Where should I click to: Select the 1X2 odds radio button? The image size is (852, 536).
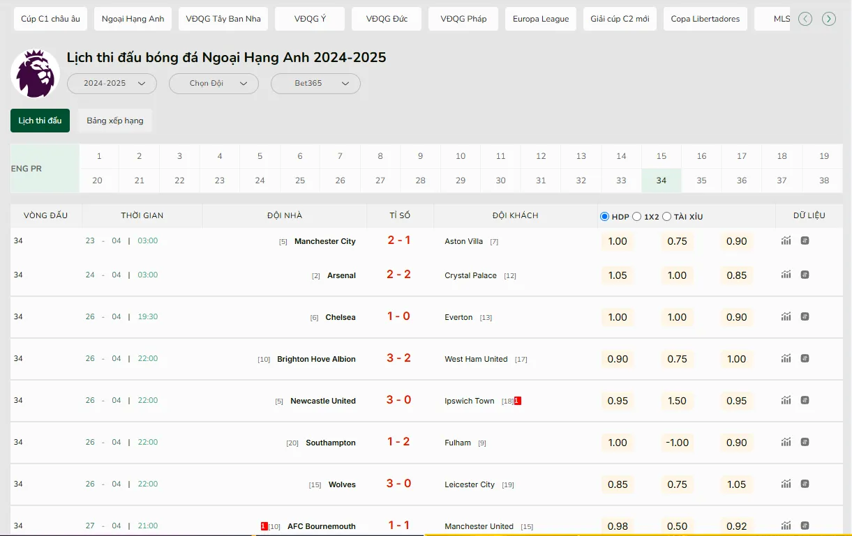636,216
